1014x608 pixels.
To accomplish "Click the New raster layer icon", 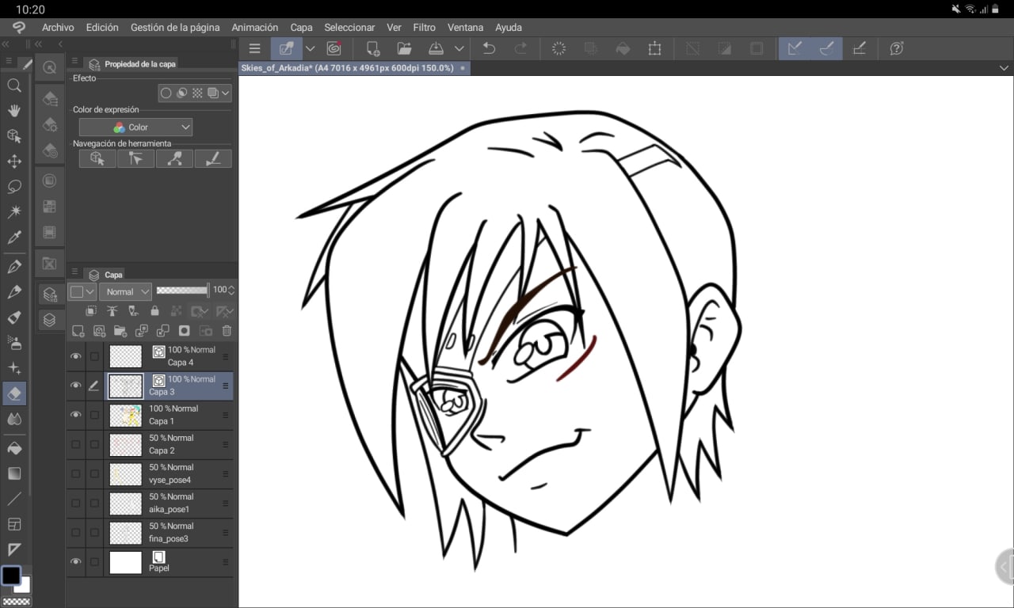I will pyautogui.click(x=78, y=331).
